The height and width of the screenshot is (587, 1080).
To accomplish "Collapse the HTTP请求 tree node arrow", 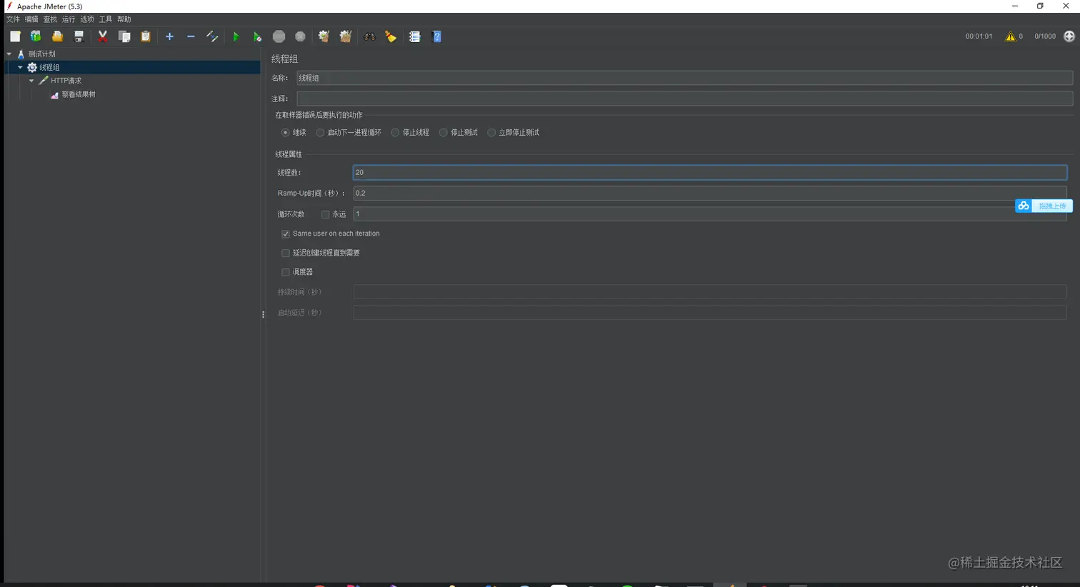I will pos(31,81).
